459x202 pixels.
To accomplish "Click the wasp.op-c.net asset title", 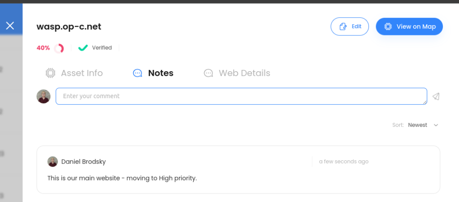I will [69, 26].
